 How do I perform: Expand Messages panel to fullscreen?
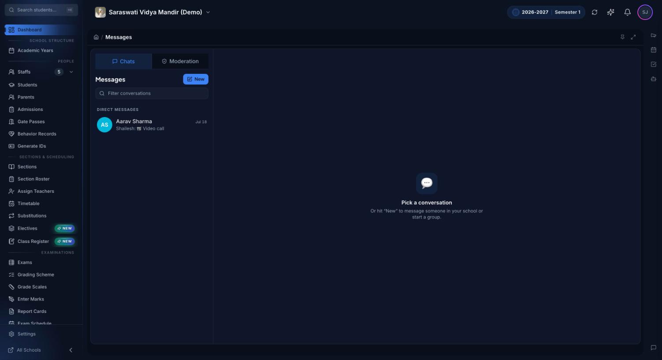[x=633, y=37]
